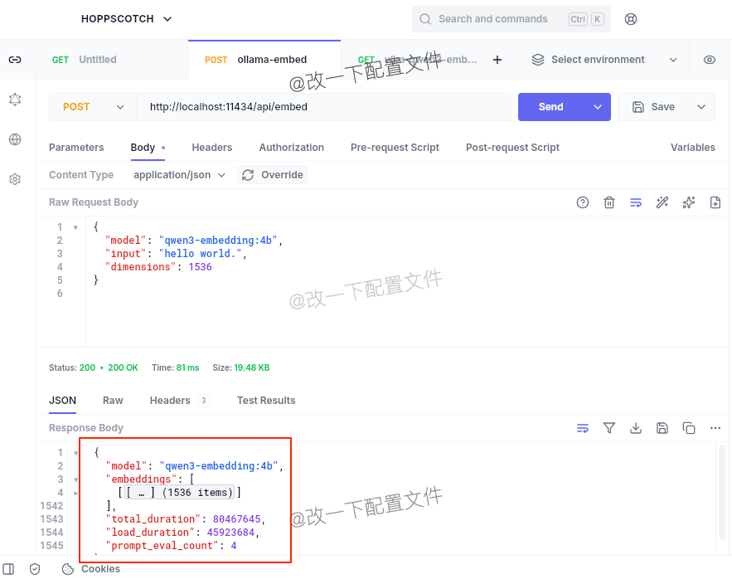Open the Content Type application/json dropdown
Screen dimensions: 732x579
pos(179,175)
